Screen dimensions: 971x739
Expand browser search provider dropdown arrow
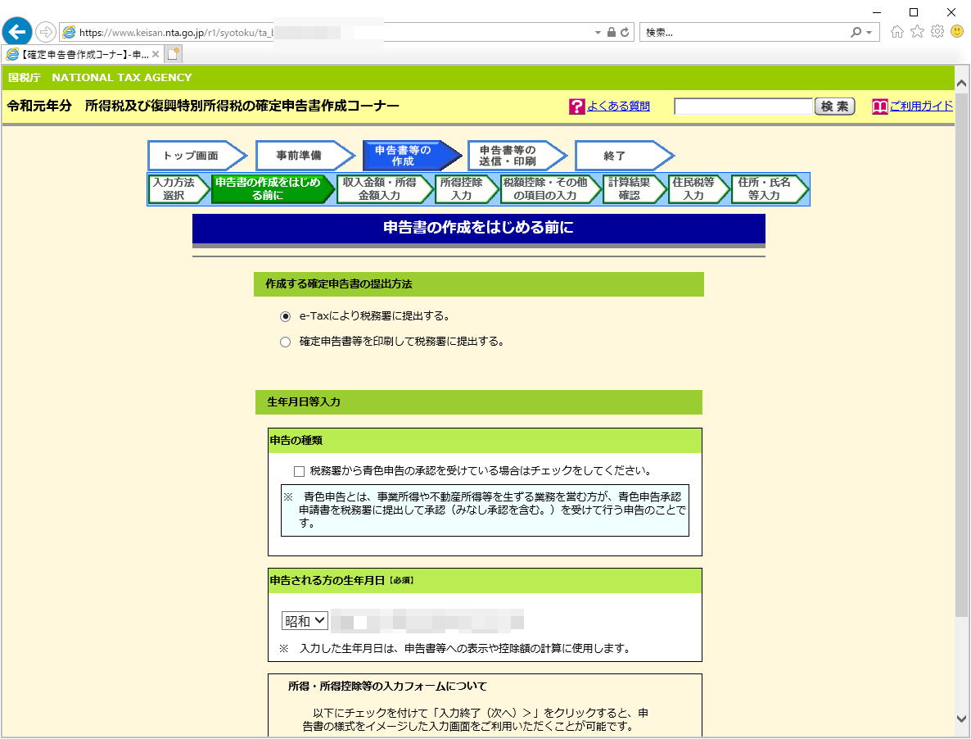point(869,32)
